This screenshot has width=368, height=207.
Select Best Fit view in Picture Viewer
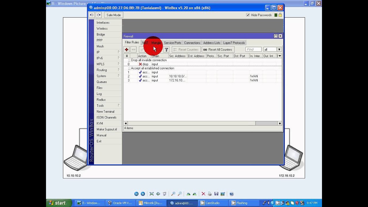pyautogui.click(x=152, y=194)
